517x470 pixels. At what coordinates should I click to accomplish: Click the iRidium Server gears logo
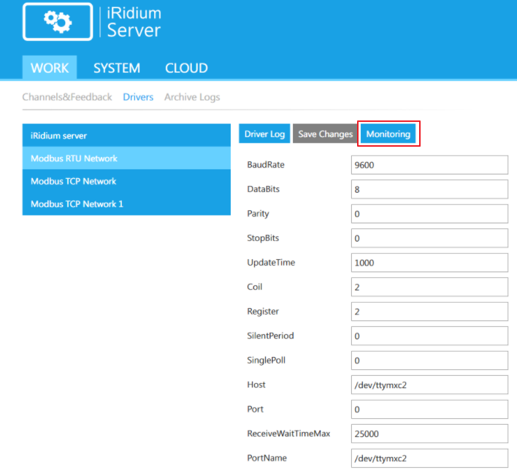point(58,22)
